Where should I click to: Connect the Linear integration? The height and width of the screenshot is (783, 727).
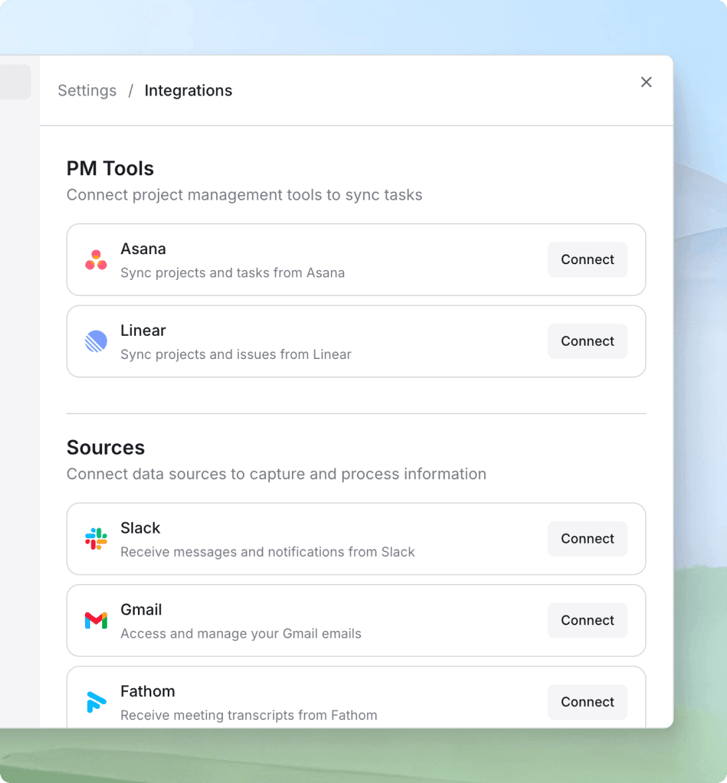587,341
